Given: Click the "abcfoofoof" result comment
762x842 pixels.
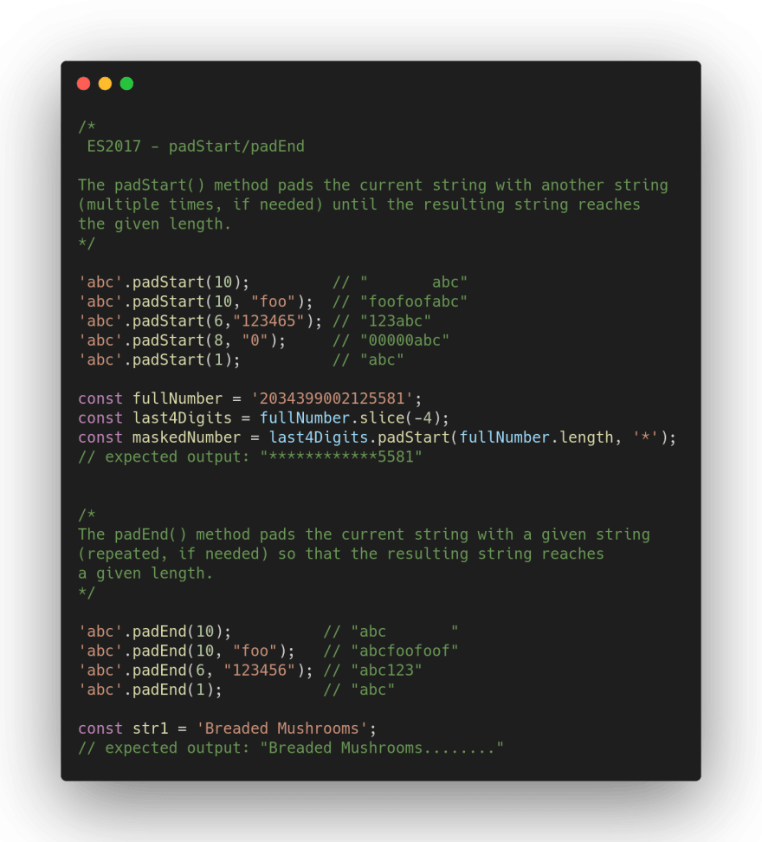Looking at the screenshot, I should 404,651.
